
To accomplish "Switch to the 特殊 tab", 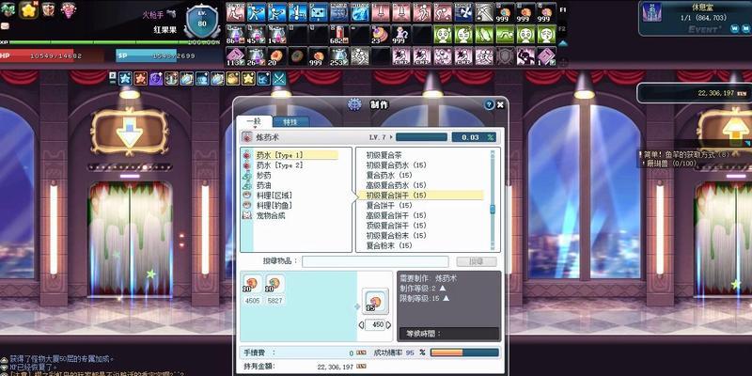I will tap(290, 122).
